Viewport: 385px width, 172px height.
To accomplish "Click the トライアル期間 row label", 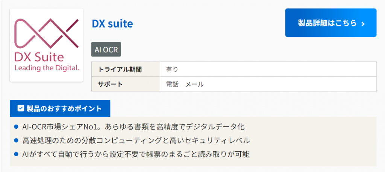I will [120, 69].
